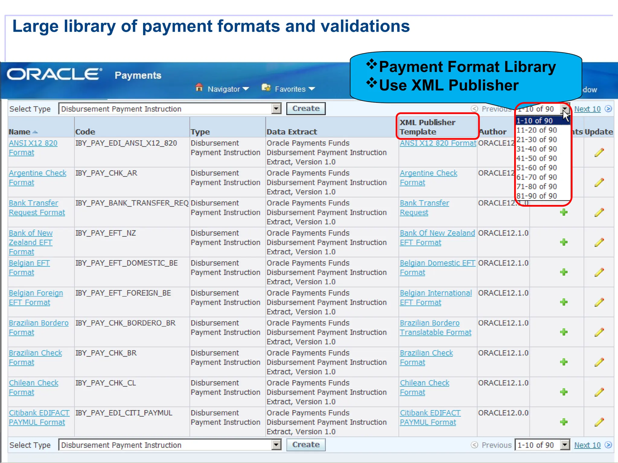Click the Favorites folder star icon
The height and width of the screenshot is (463, 618).
tap(266, 88)
